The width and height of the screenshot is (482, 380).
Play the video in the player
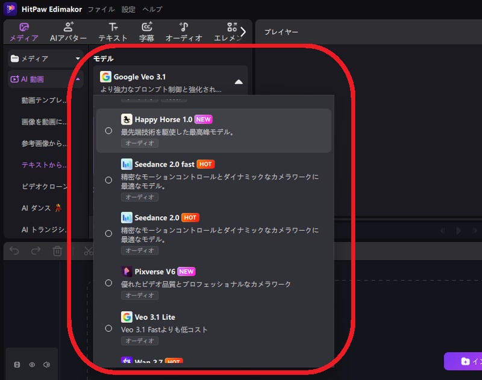tap(459, 231)
